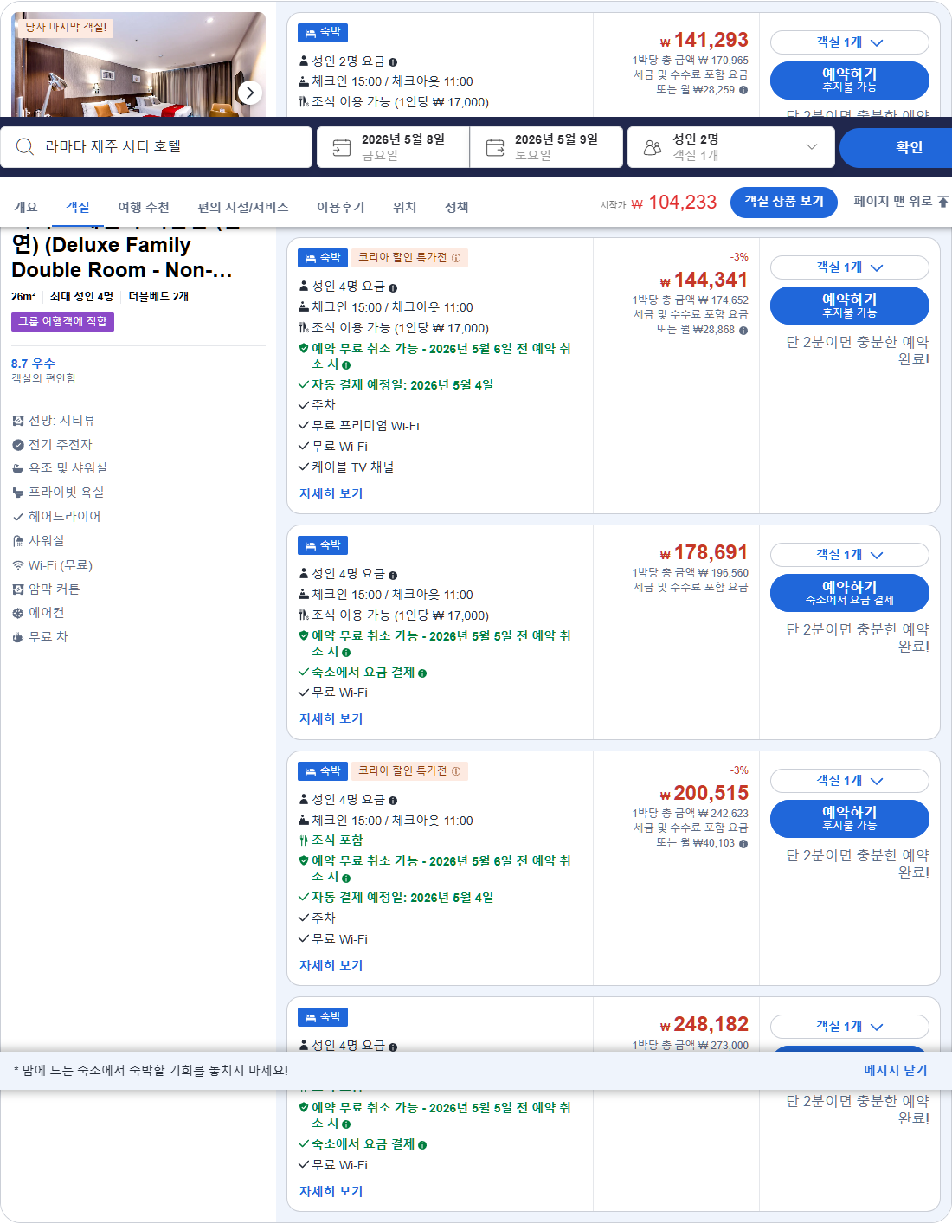Image resolution: width=952 pixels, height=1224 pixels.
Task: Click 예약하기 for the ₩200,515 offer
Action: pyautogui.click(x=849, y=819)
